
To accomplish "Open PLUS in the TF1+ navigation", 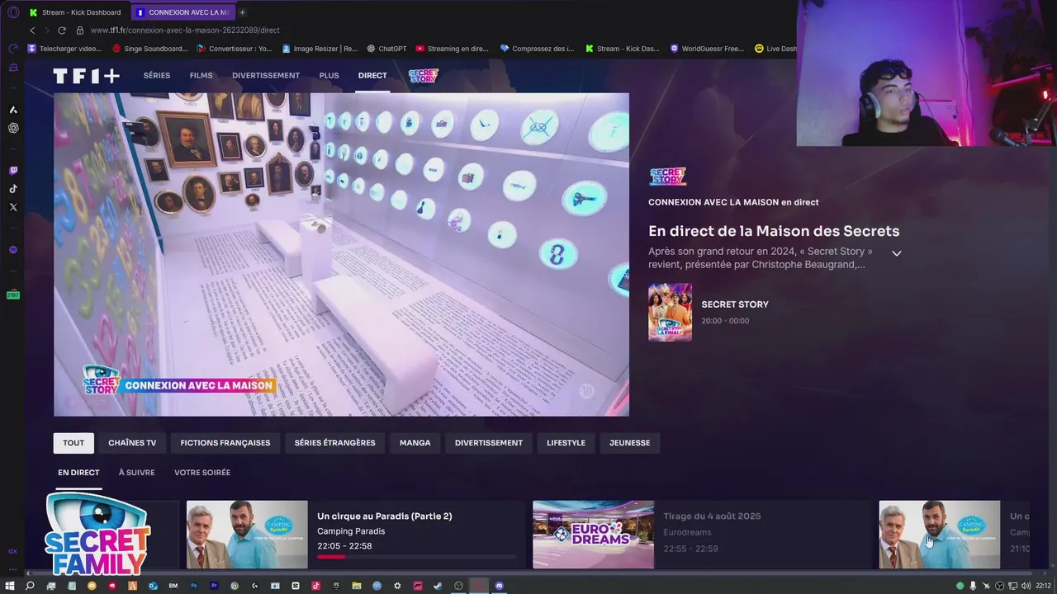I will (x=329, y=76).
